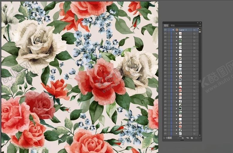Viewport: 233px width, 153px height.
Task: Expand the green triangle thumbnail sublayer
Action: pyautogui.click(x=177, y=112)
